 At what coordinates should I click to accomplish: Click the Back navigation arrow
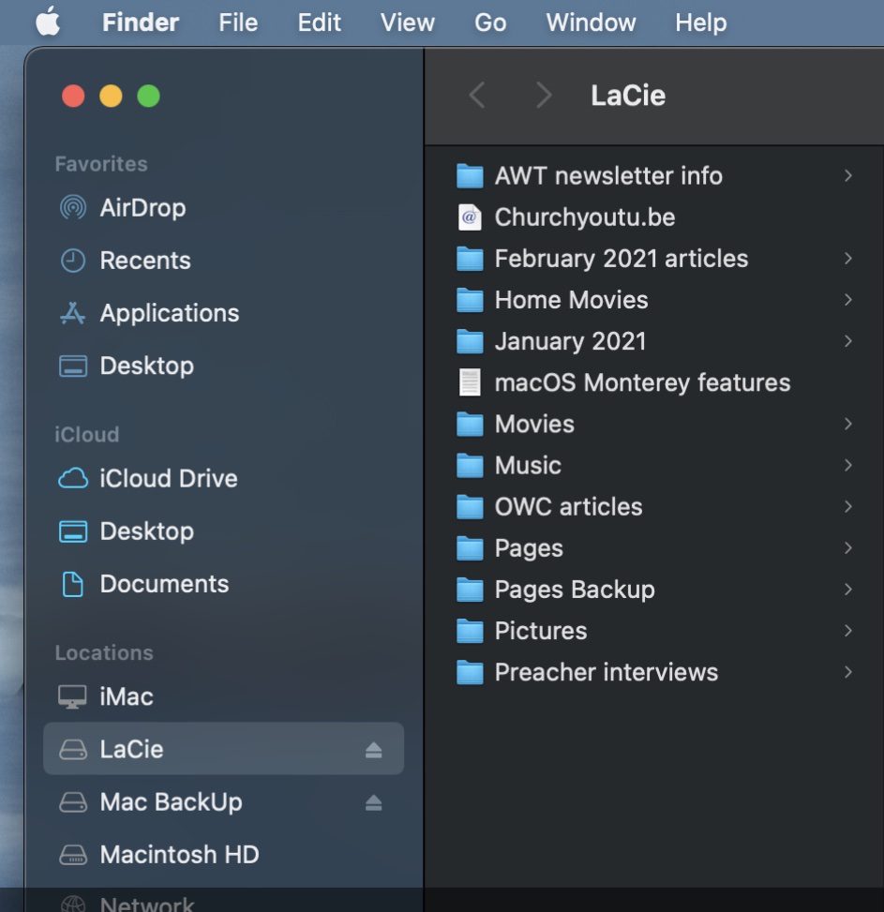point(477,95)
